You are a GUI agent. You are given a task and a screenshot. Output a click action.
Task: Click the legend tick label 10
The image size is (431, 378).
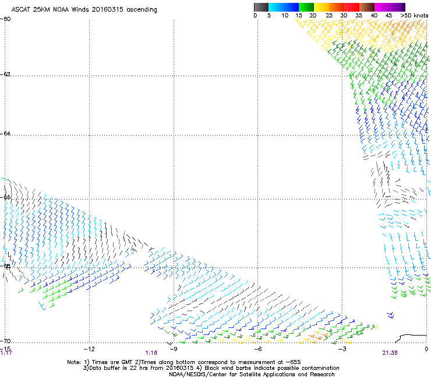pyautogui.click(x=285, y=16)
